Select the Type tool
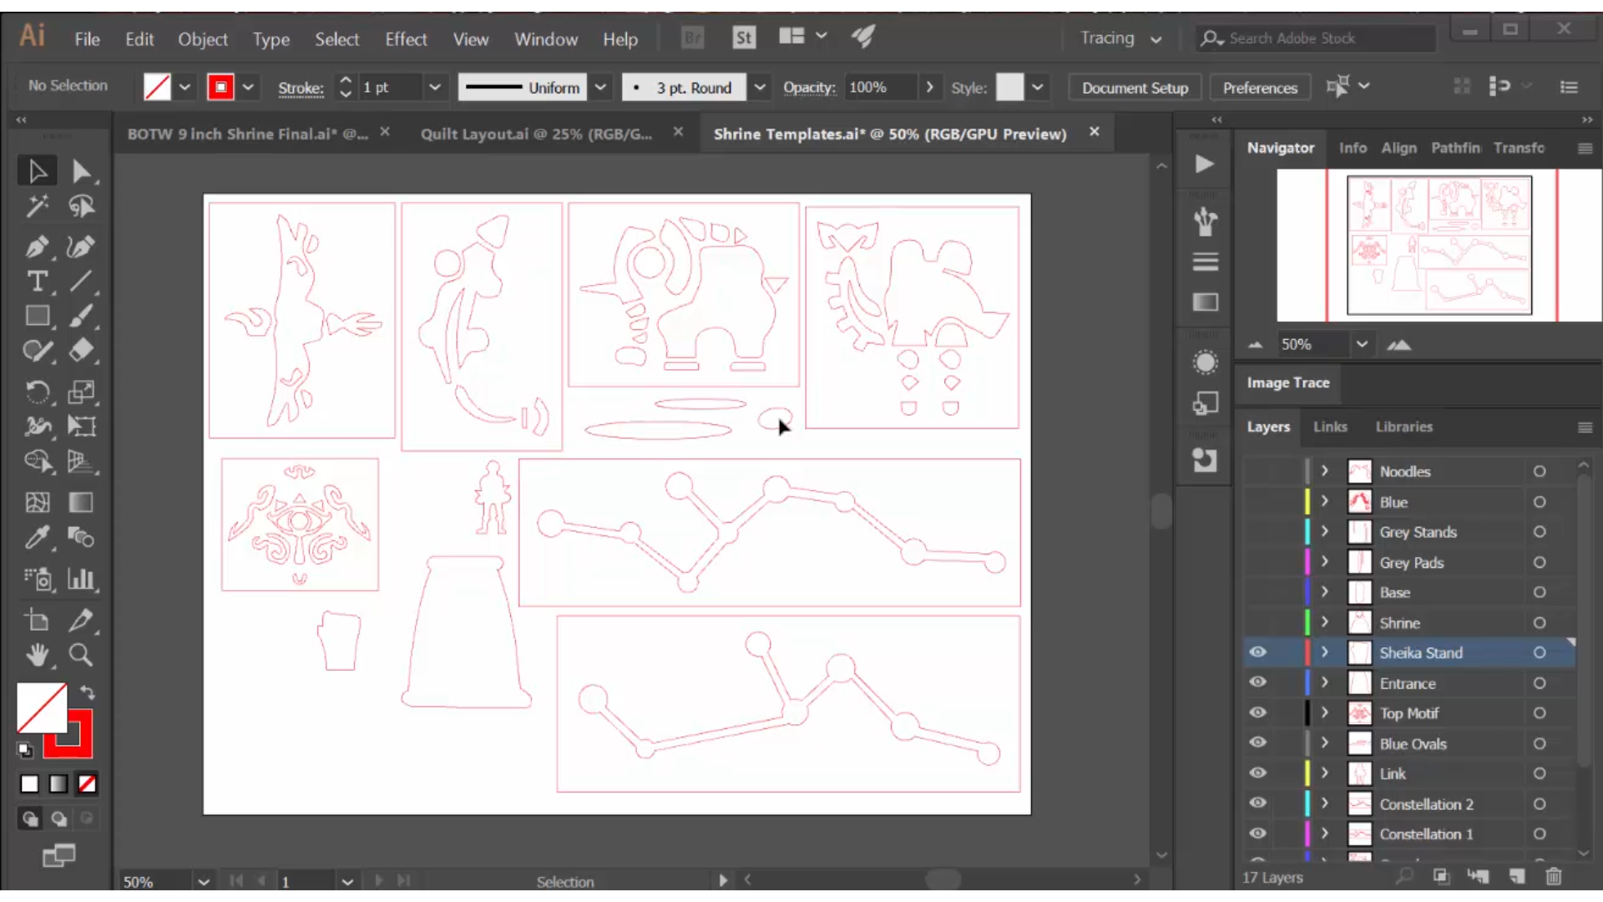The image size is (1603, 902). [37, 281]
